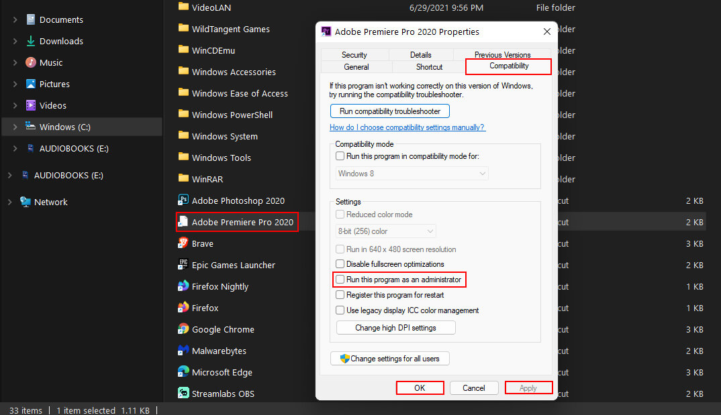Switch to the Previous Versions tab

pyautogui.click(x=502, y=54)
